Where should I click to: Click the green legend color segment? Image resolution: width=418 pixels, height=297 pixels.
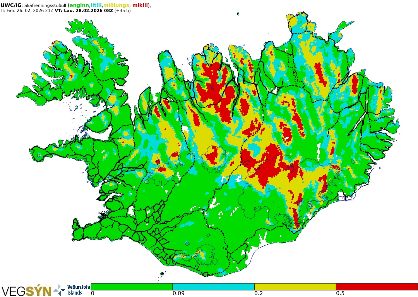click(x=132, y=287)
